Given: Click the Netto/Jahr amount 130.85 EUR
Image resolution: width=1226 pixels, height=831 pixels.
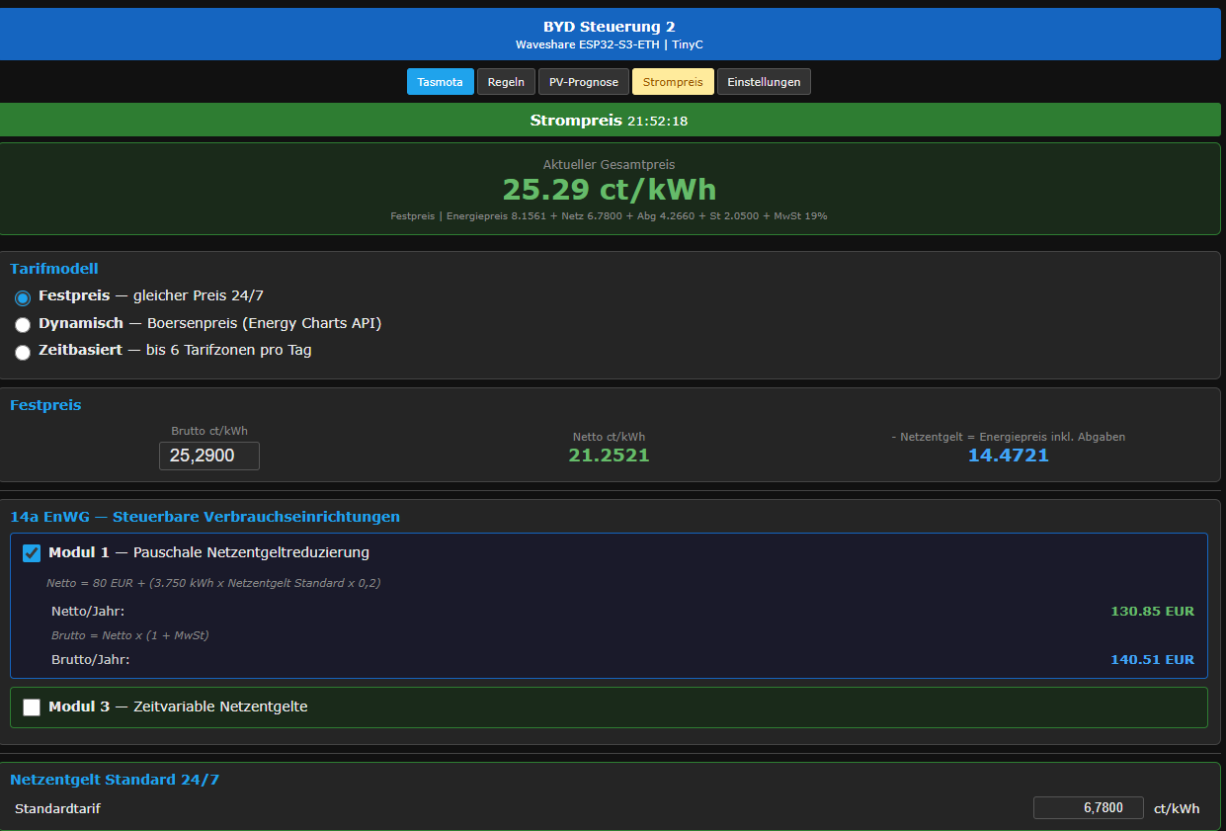Looking at the screenshot, I should click(1152, 612).
